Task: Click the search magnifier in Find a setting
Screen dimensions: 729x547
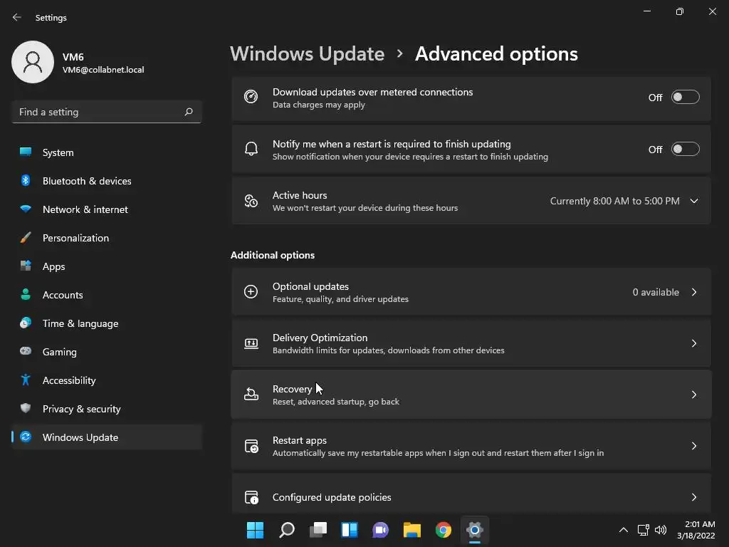Action: (x=188, y=112)
